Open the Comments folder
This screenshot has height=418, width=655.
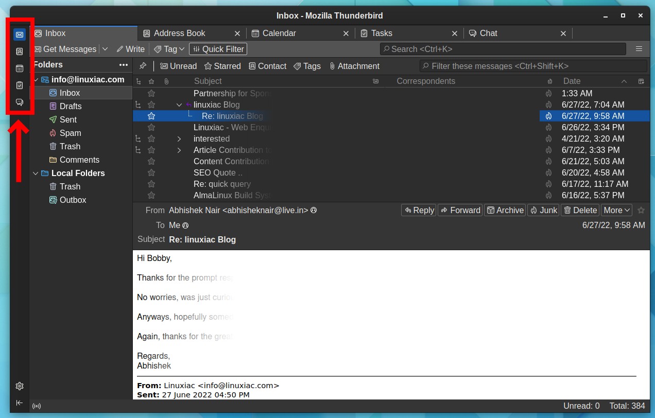point(81,160)
